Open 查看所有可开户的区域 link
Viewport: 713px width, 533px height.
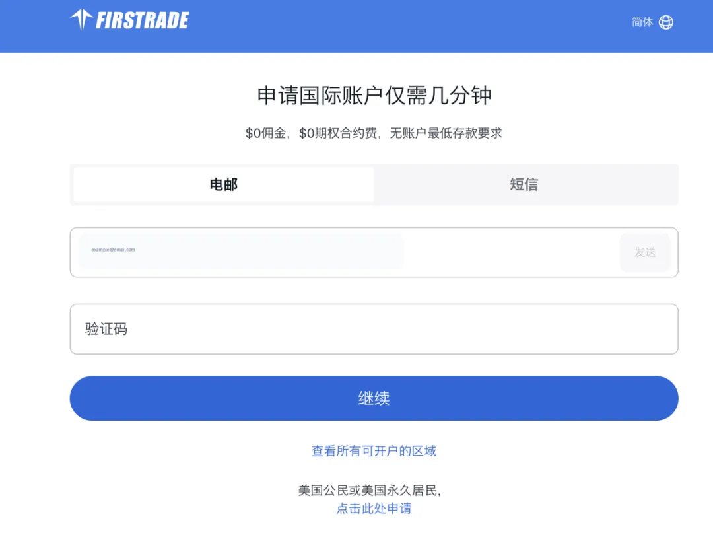(374, 451)
